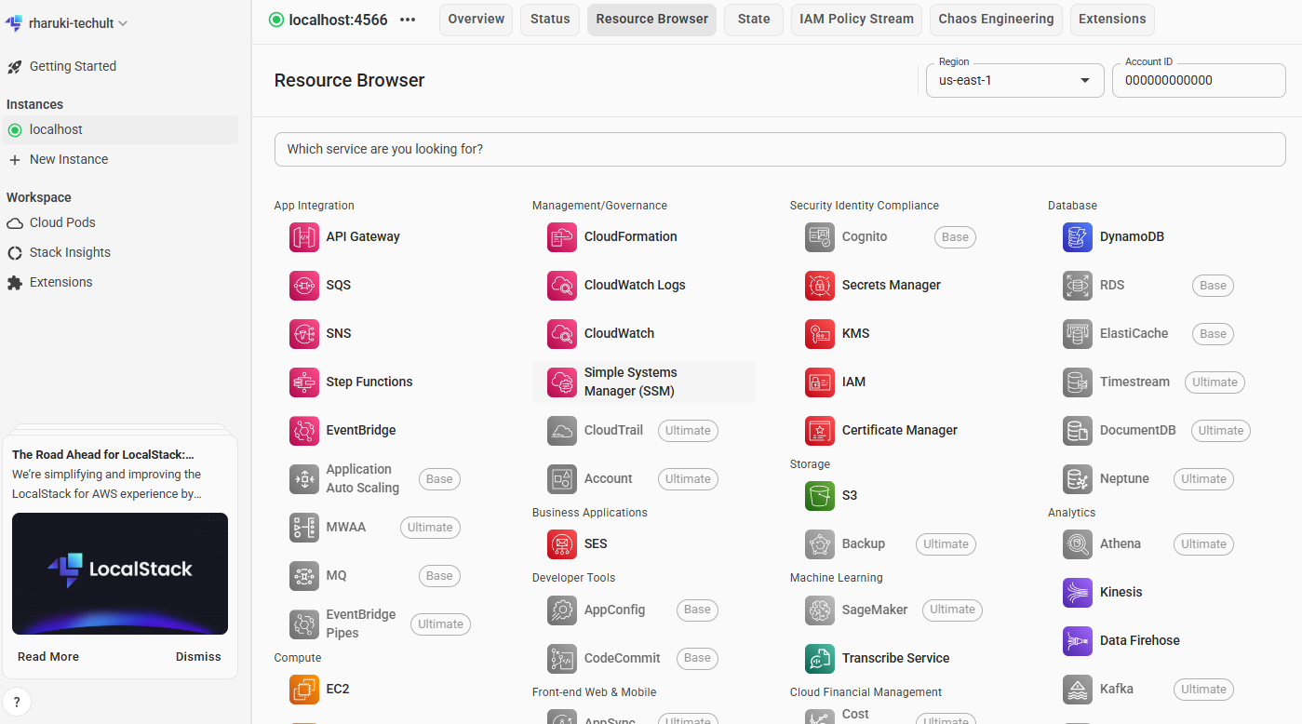The image size is (1302, 724).
Task: Click the Transcribe Service icon
Action: pyautogui.click(x=820, y=658)
